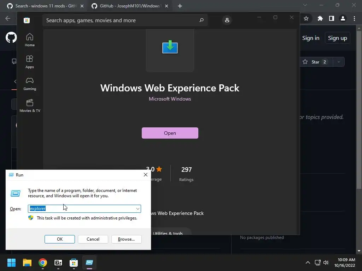
Task: Open Chrome tab search chevron
Action: pyautogui.click(x=305, y=5)
